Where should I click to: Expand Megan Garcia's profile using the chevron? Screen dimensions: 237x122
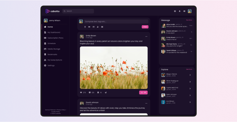pos(190,75)
